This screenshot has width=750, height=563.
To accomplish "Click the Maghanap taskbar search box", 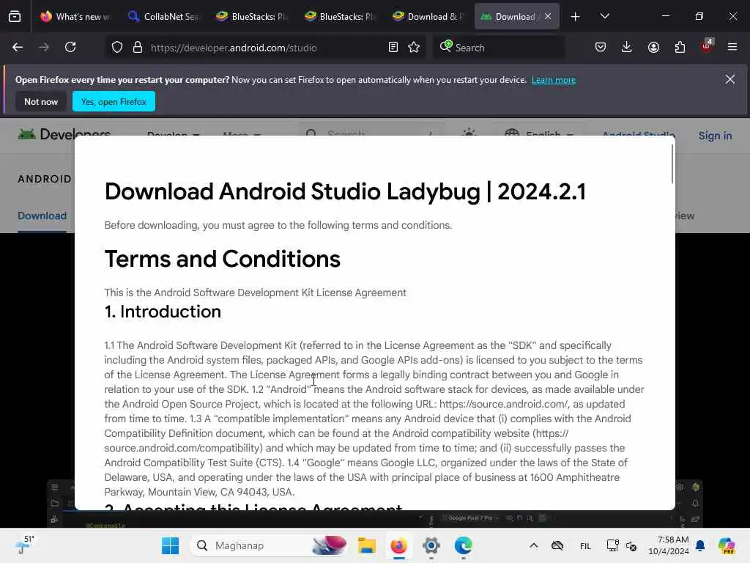I will 269,545.
